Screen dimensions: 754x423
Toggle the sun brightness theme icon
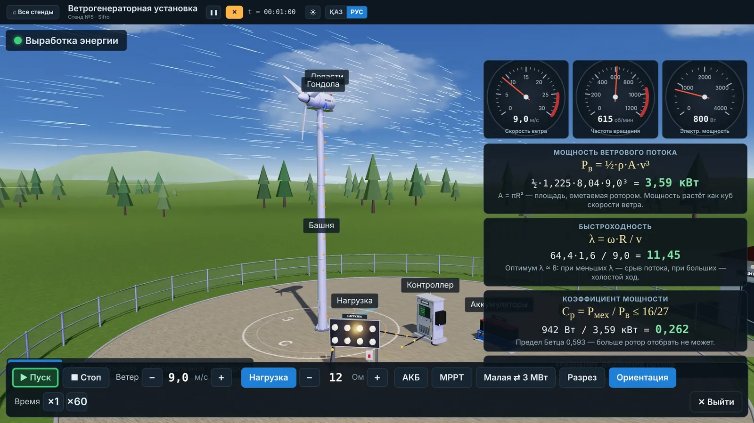pyautogui.click(x=313, y=12)
